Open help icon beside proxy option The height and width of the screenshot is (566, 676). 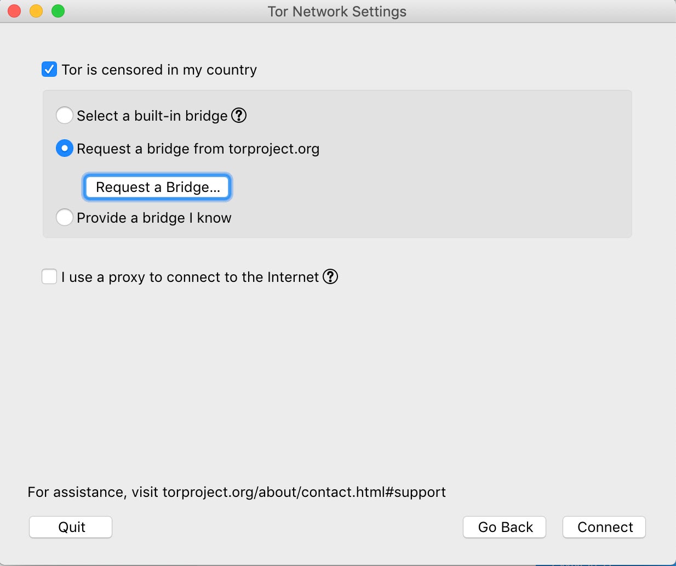pyautogui.click(x=330, y=277)
